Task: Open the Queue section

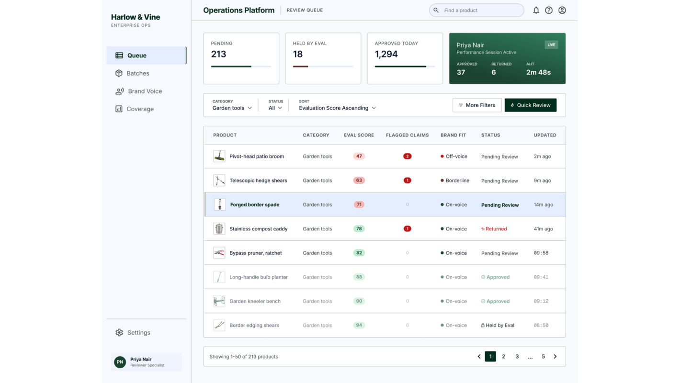Action: (x=147, y=56)
